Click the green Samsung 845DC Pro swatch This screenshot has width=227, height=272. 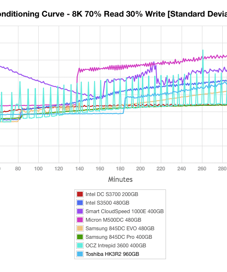(80, 237)
